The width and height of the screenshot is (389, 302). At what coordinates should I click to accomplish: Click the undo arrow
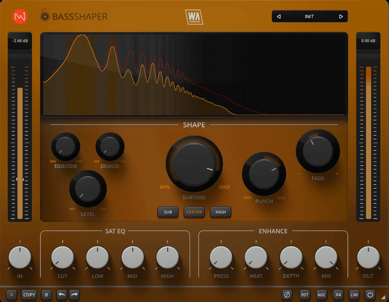point(61,295)
